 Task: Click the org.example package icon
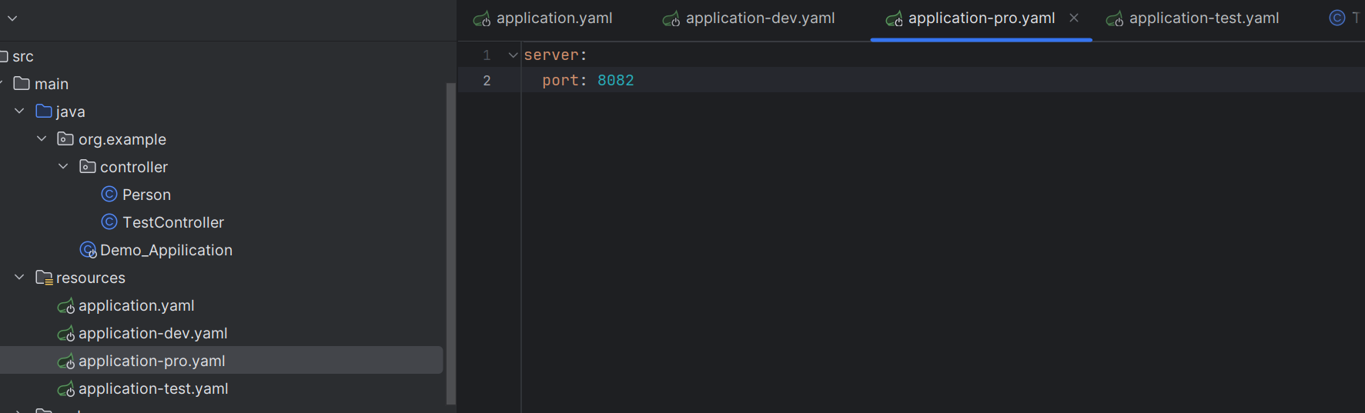[65, 138]
